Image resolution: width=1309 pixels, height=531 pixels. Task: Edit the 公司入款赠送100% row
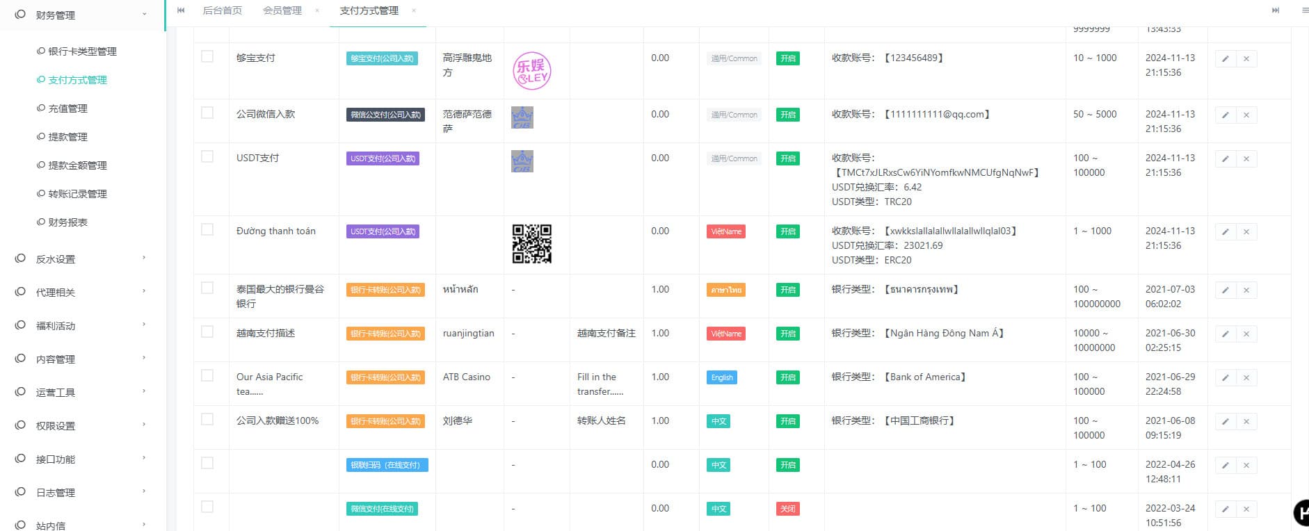pos(1225,422)
